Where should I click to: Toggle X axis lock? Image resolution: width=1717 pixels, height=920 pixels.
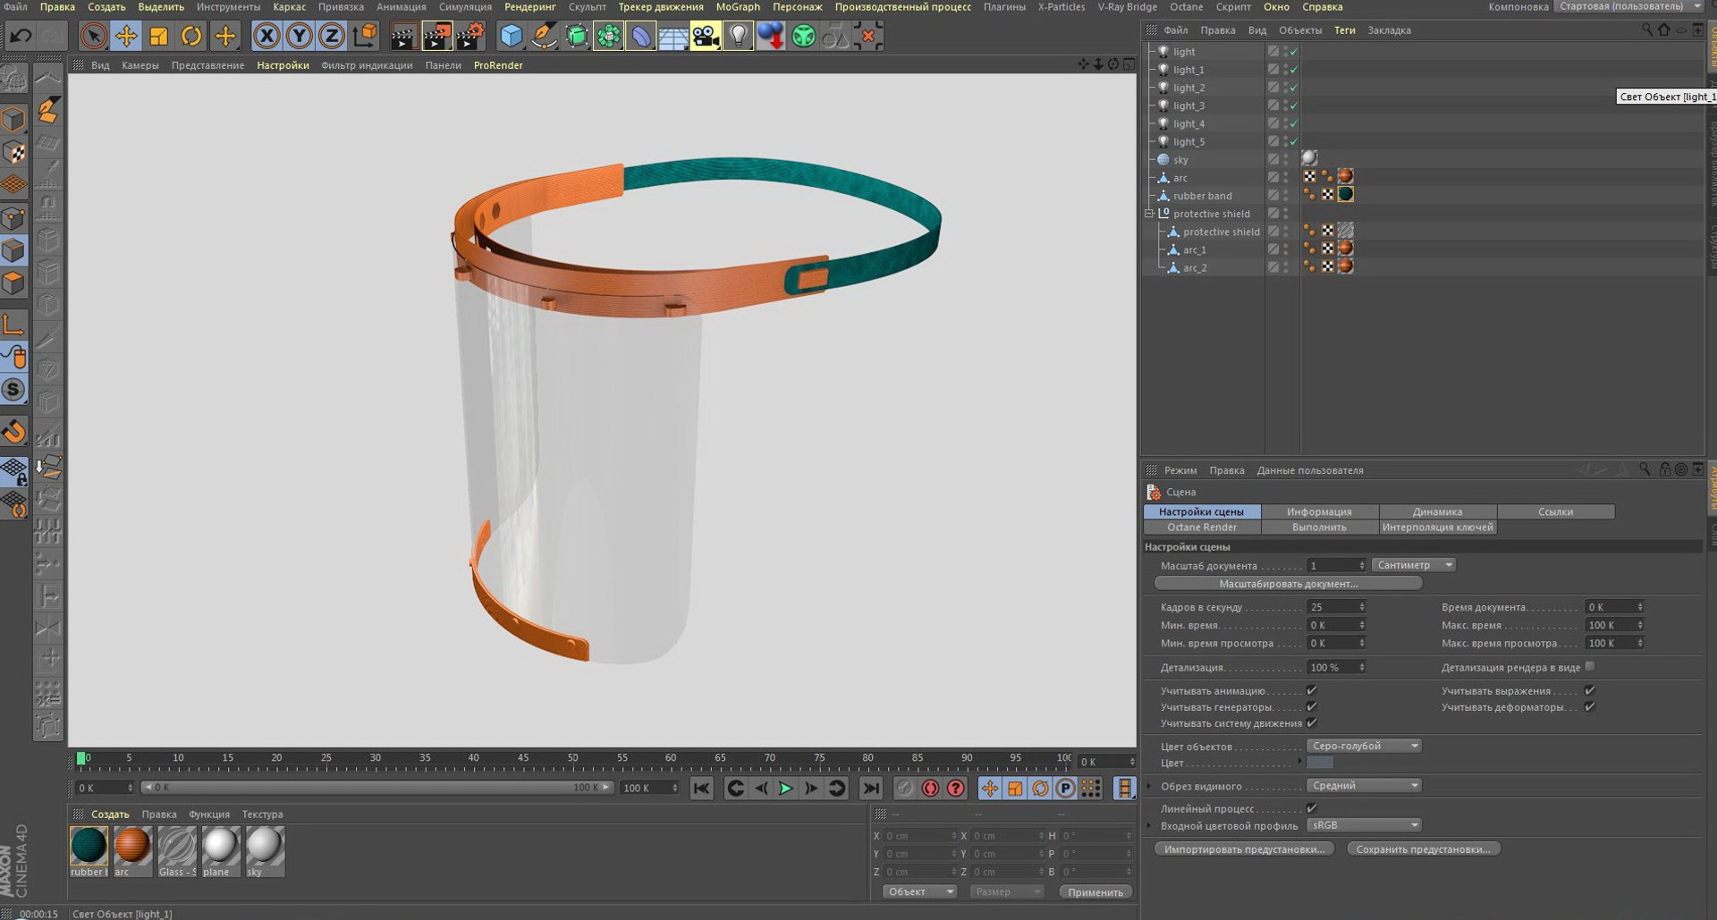coord(266,36)
